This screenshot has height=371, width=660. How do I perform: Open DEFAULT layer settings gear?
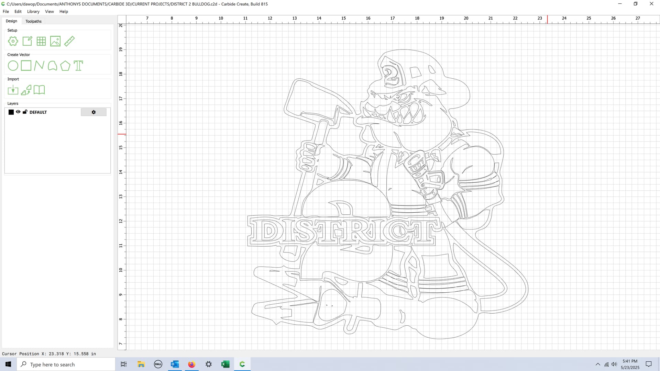click(x=93, y=112)
